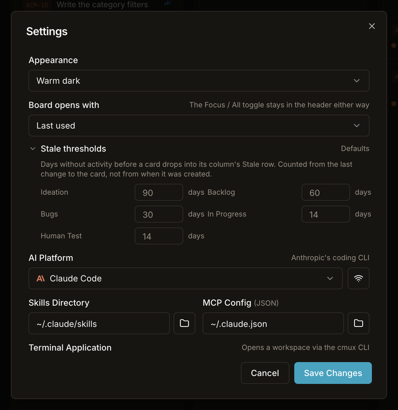Screen dimensions: 398x410
Task: Click the Skills Directory path field
Action: pos(99,323)
